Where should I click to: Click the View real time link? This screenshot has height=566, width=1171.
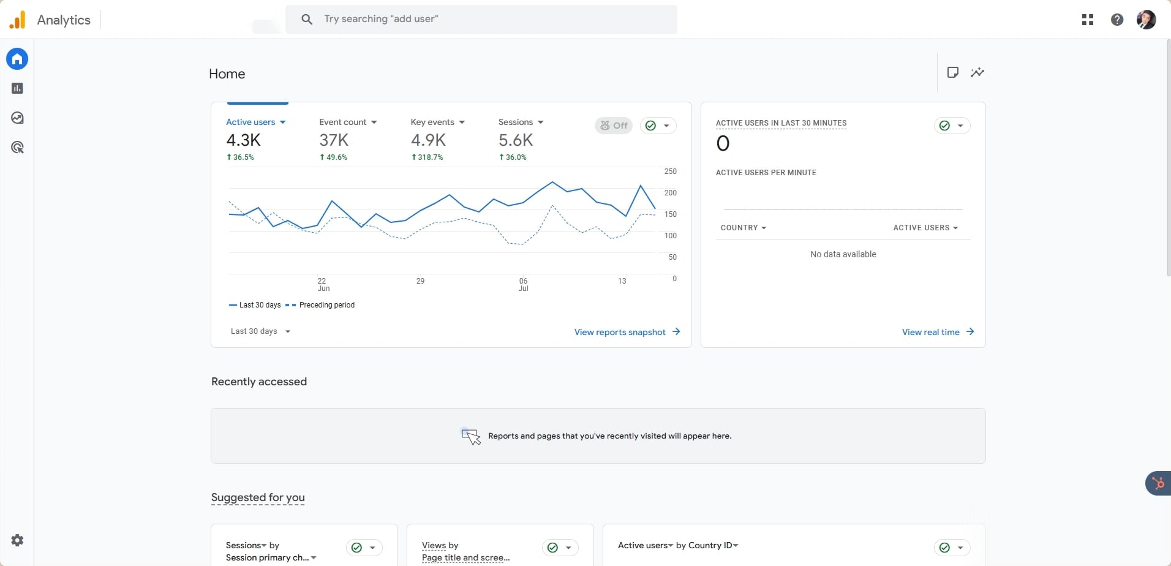coord(932,331)
